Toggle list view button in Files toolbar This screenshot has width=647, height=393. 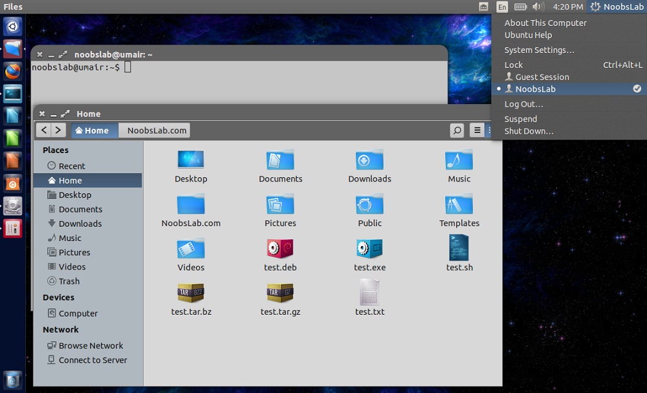[x=477, y=131]
